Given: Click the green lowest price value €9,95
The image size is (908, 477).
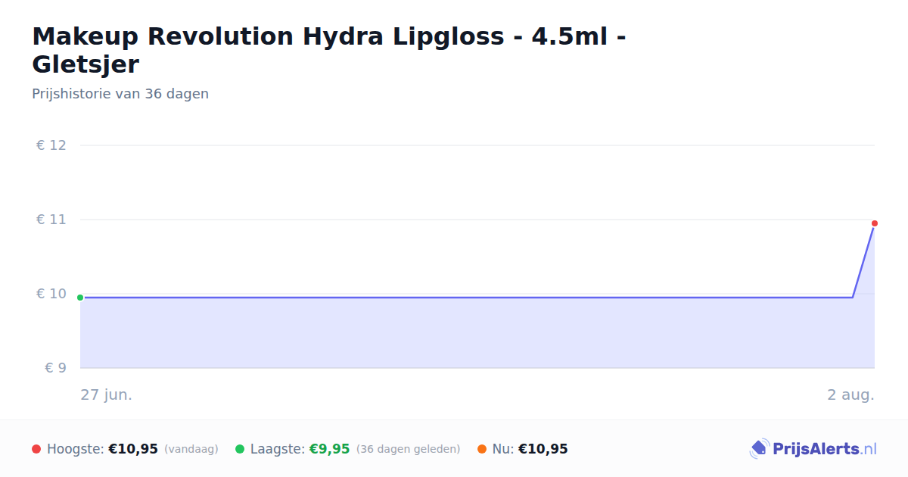Looking at the screenshot, I should pos(329,449).
